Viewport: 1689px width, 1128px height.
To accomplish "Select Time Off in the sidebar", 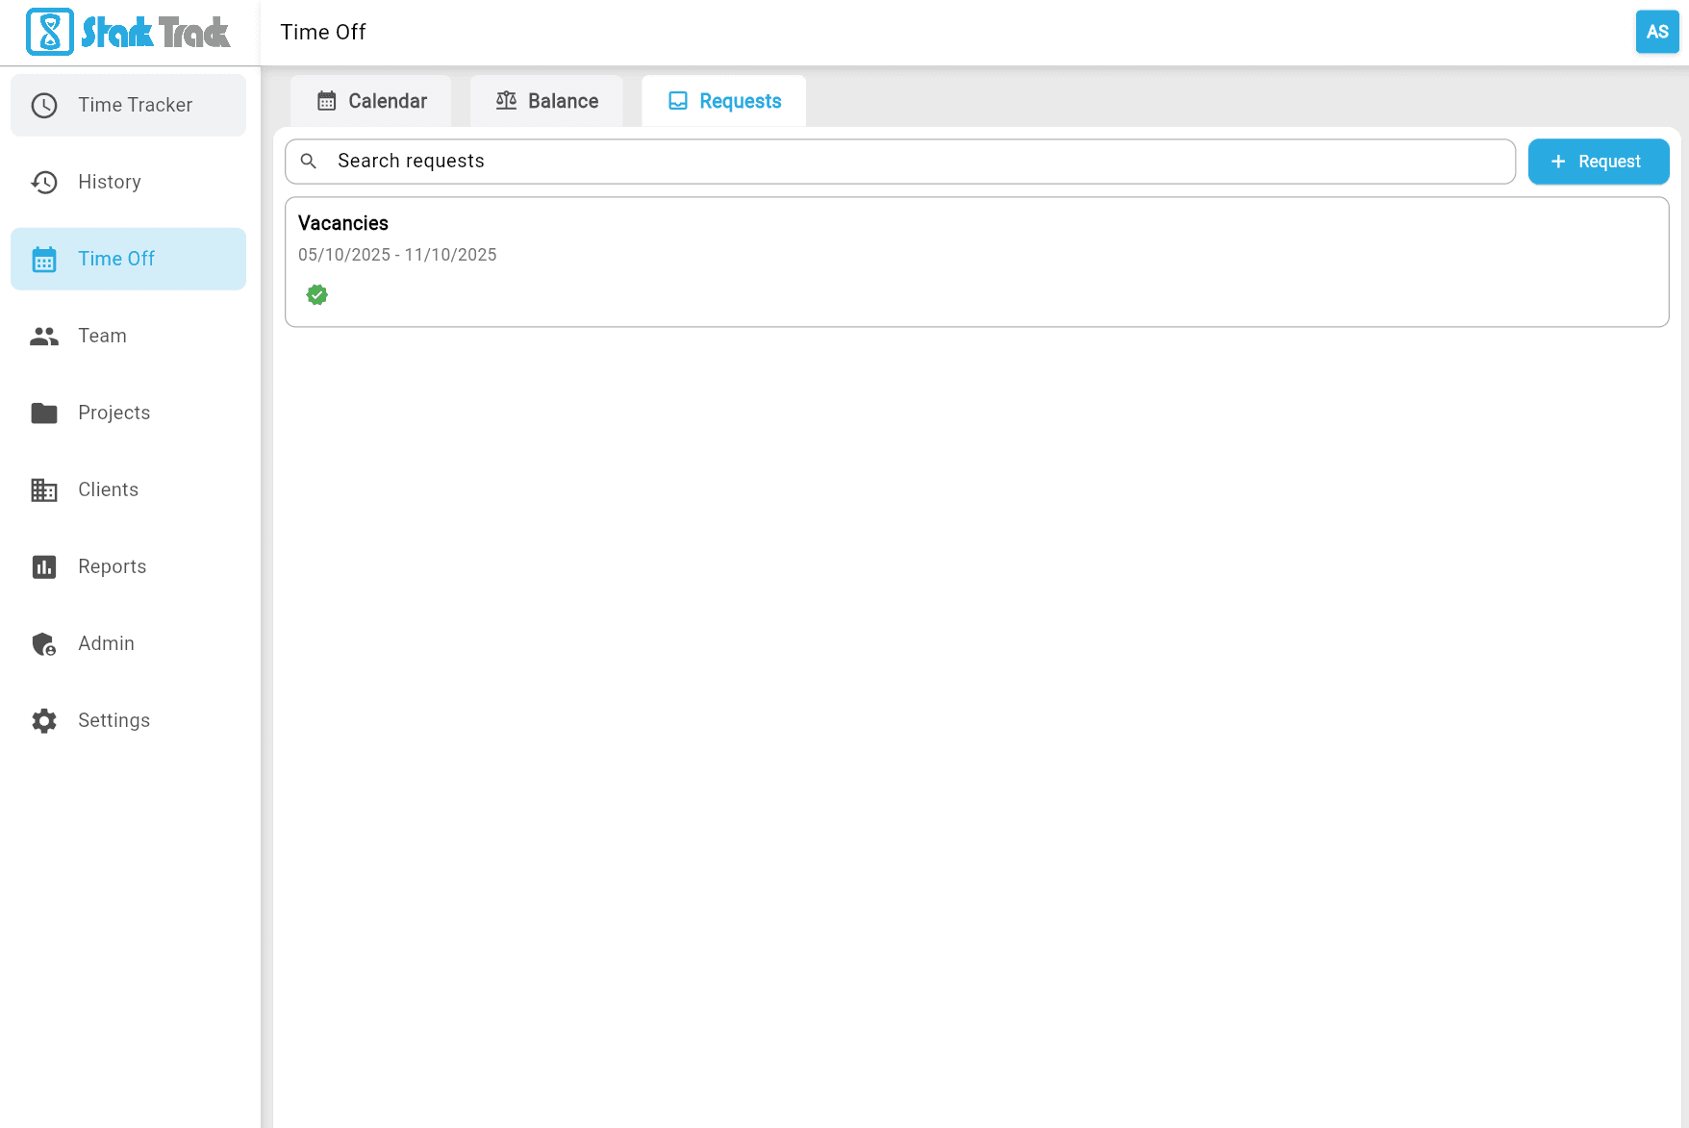I will 128,259.
